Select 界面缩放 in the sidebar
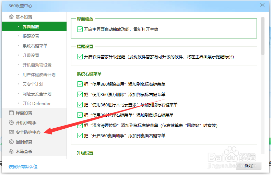This screenshot has width=271, height=175. tap(34, 26)
